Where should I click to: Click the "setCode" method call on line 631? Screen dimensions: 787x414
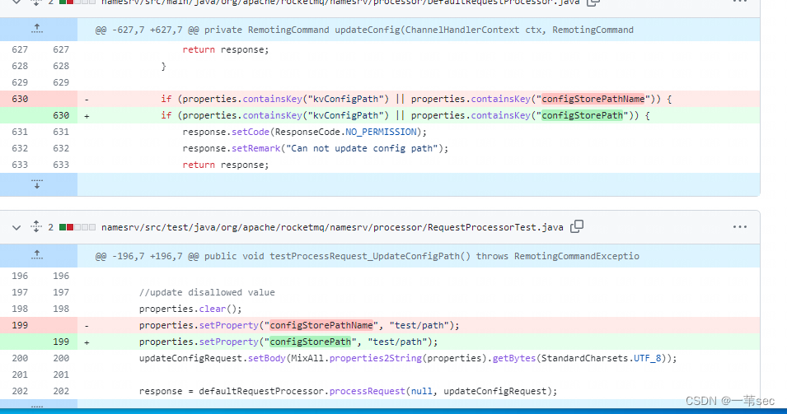point(251,132)
